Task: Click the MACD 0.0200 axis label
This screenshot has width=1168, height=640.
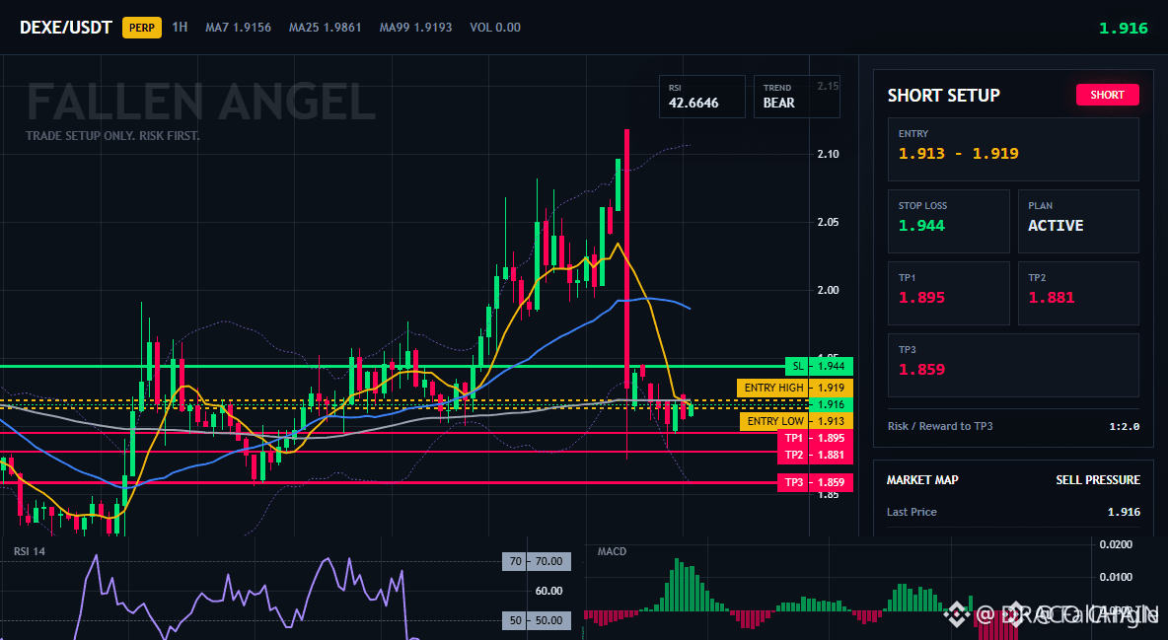Action: coord(1116,544)
